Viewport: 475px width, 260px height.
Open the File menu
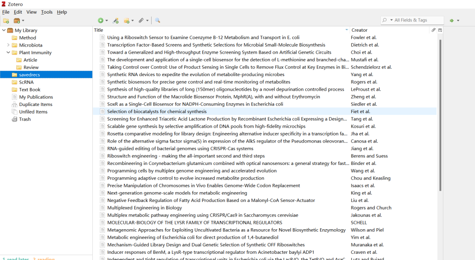6,12
